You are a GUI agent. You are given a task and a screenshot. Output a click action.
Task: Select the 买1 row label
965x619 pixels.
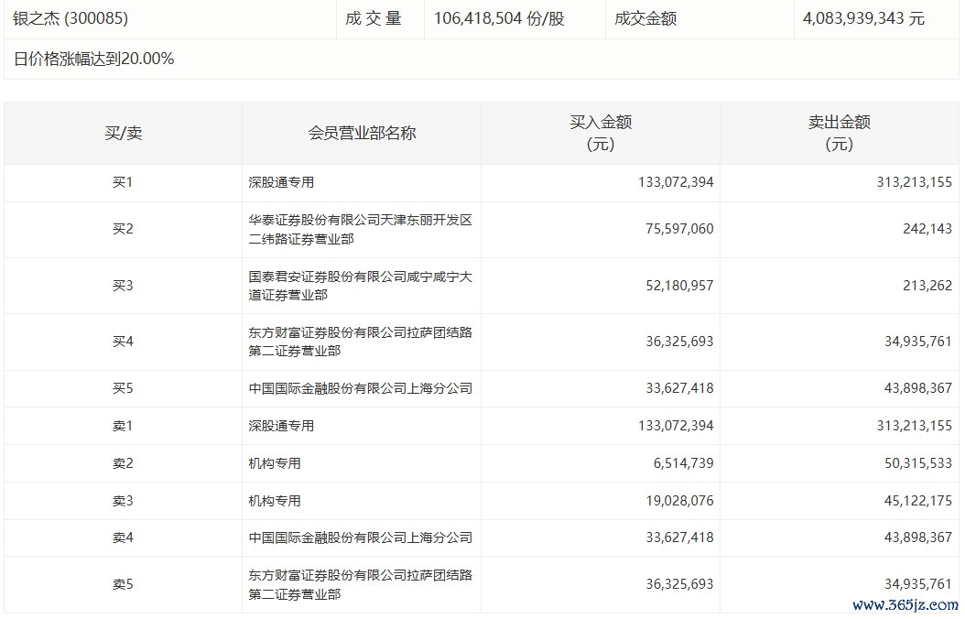[x=123, y=183]
